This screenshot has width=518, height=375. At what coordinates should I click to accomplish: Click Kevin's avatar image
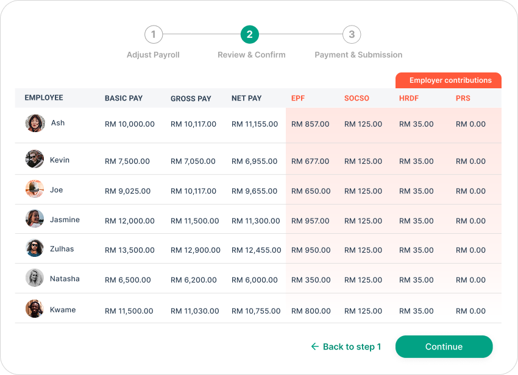click(x=35, y=159)
